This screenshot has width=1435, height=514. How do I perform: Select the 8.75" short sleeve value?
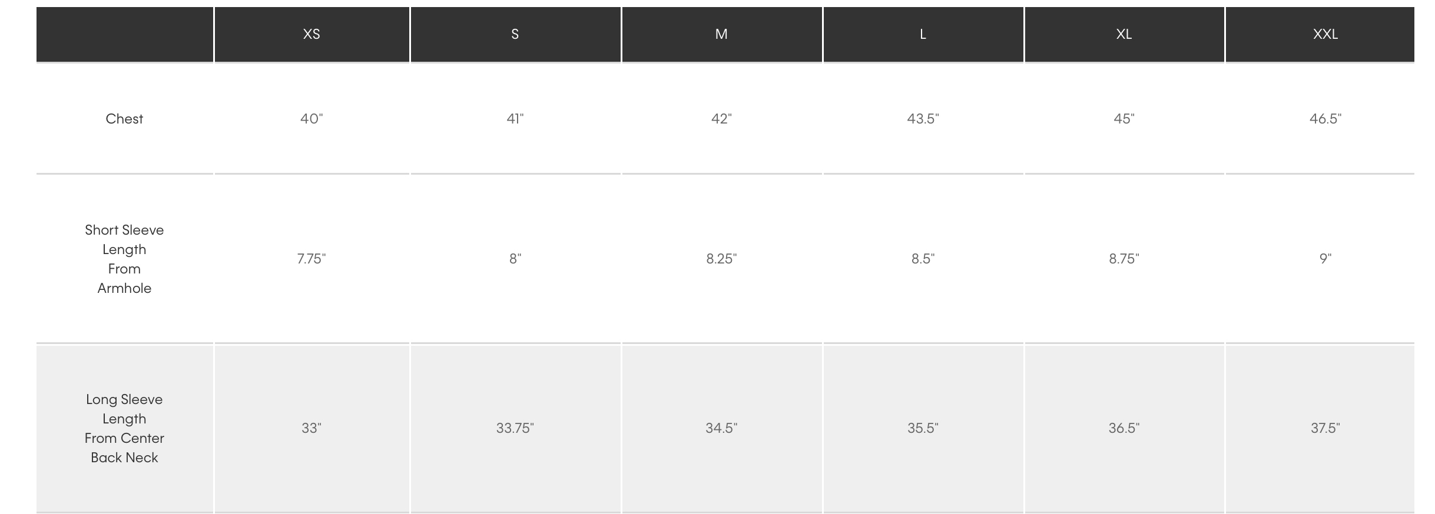pyautogui.click(x=1124, y=259)
